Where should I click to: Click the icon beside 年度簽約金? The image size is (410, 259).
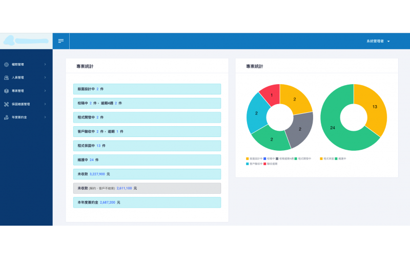pyautogui.click(x=6, y=117)
